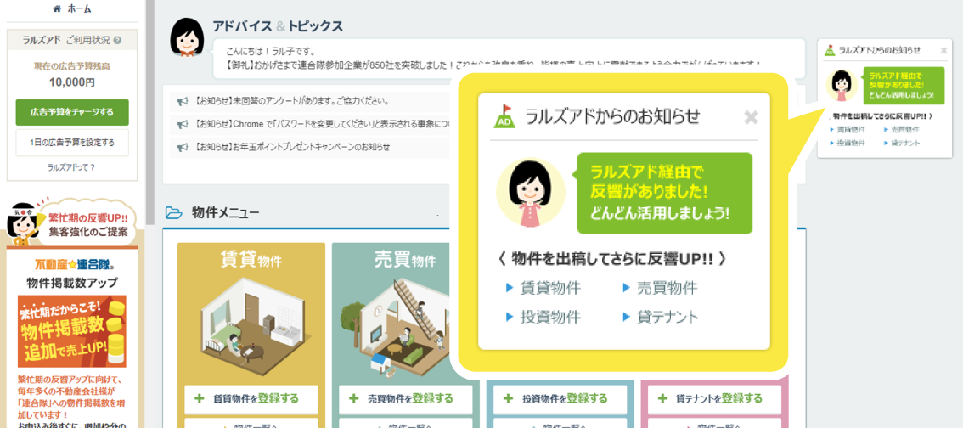Click the help icon beside ご利用状況
This screenshot has height=428, width=963.
point(117,40)
